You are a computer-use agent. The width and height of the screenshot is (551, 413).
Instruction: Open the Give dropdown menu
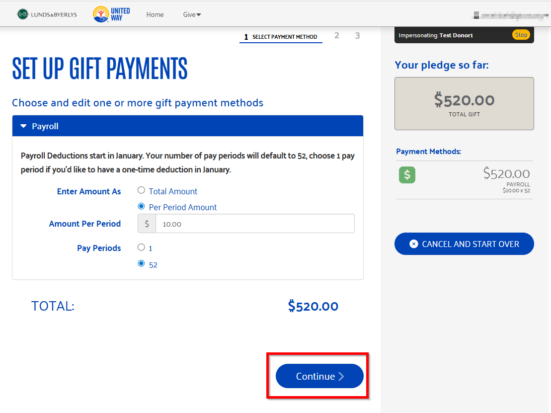tap(192, 14)
